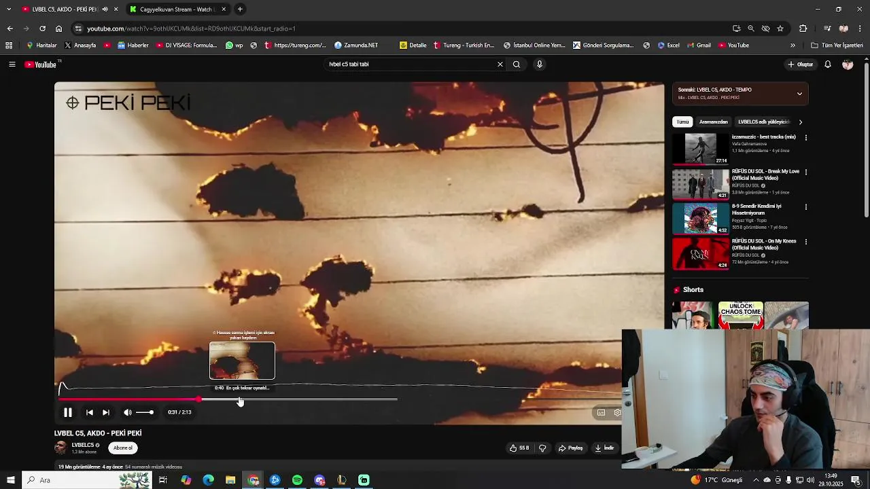
Task: Open the LVBELC5 channel name link
Action: [x=83, y=445]
